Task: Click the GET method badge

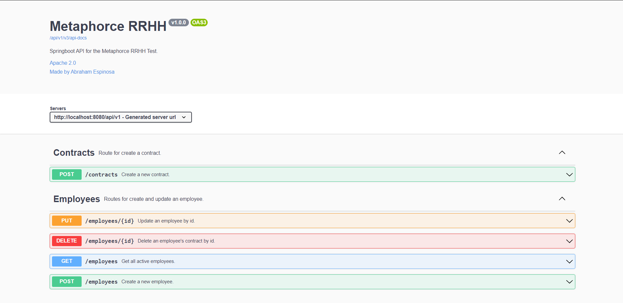Action: [x=67, y=261]
